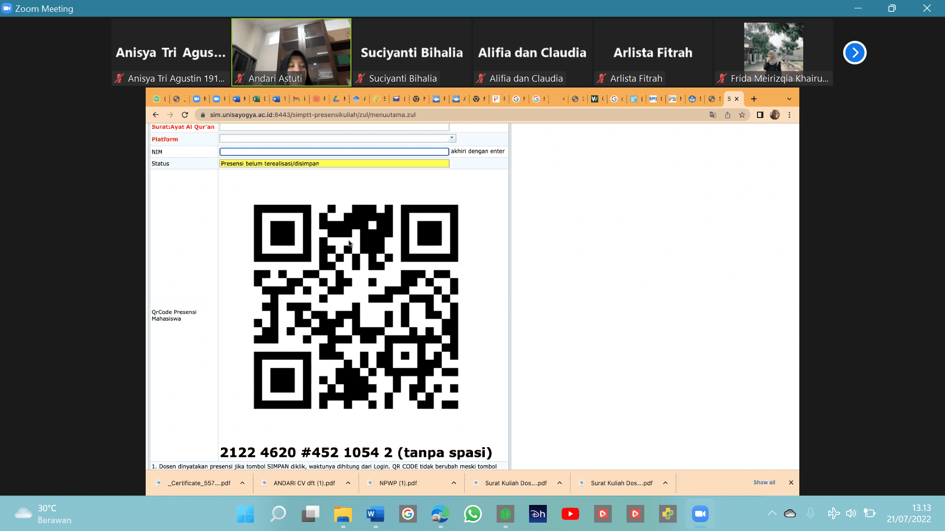Expand the tab search chevron
This screenshot has height=531, width=945.
click(x=789, y=99)
